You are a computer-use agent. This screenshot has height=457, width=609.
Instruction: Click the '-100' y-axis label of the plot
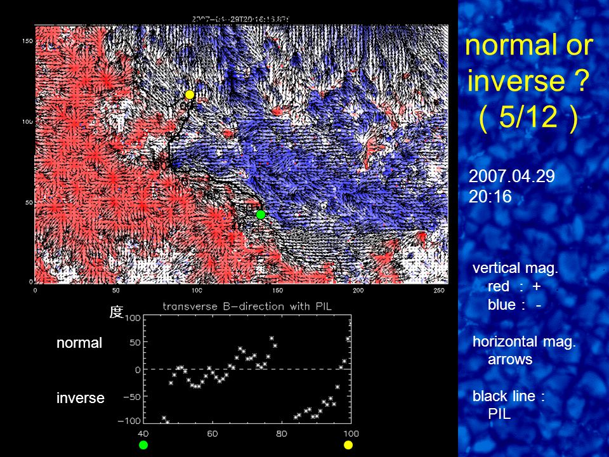click(x=129, y=421)
